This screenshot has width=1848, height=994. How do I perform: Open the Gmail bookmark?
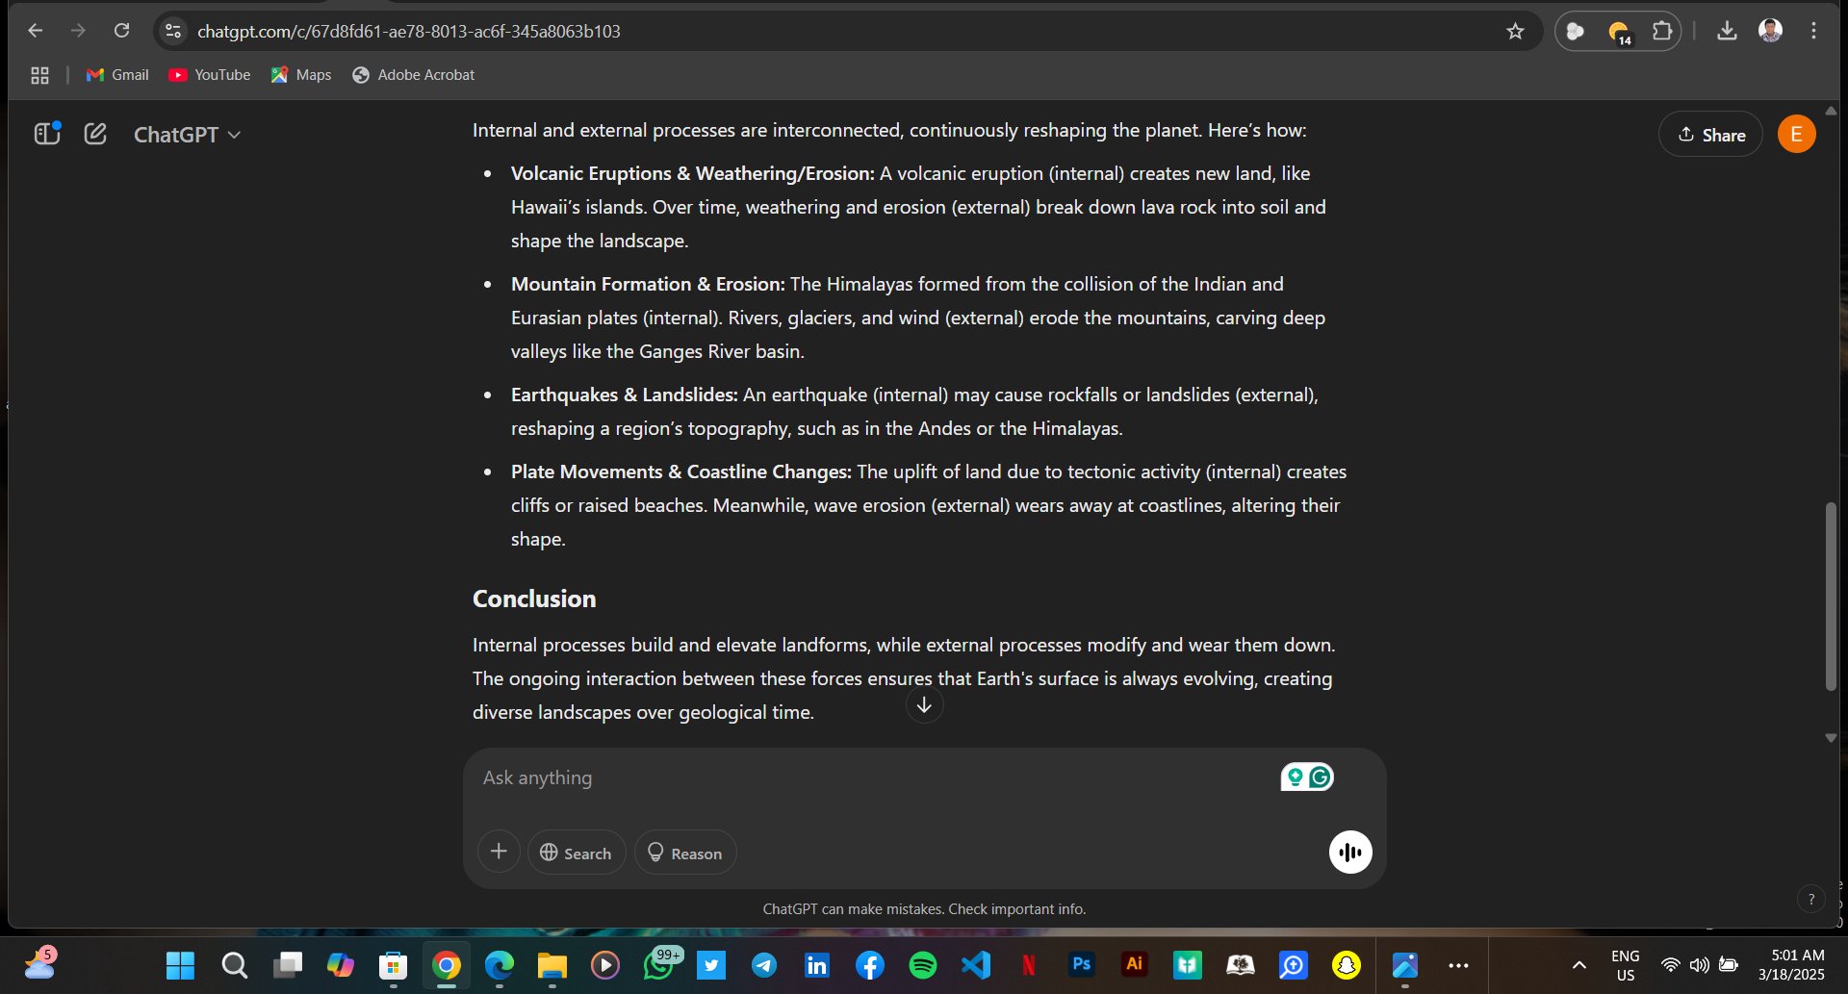117,75
